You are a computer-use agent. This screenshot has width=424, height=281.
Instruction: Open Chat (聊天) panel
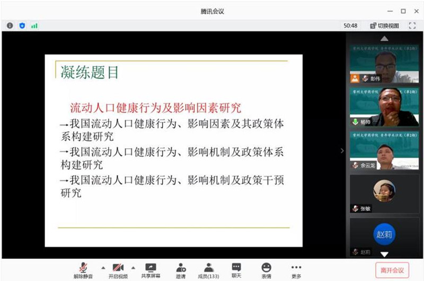[x=236, y=270]
